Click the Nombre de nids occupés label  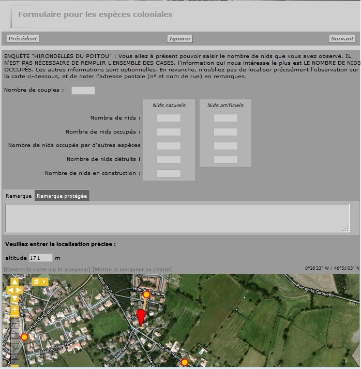103,131
